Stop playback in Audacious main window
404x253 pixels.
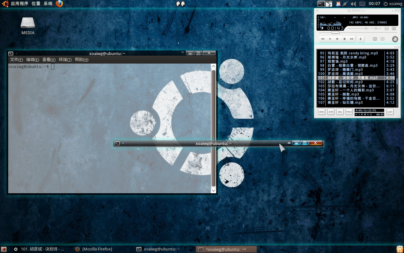(x=344, y=39)
